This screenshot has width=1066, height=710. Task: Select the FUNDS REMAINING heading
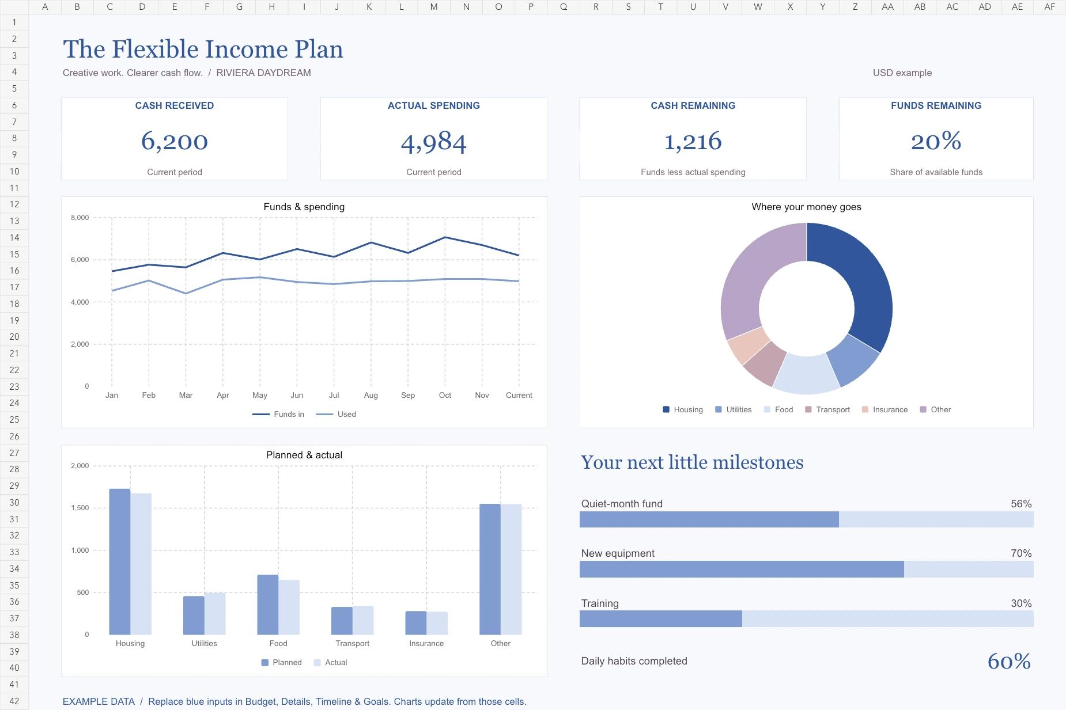pyautogui.click(x=936, y=105)
